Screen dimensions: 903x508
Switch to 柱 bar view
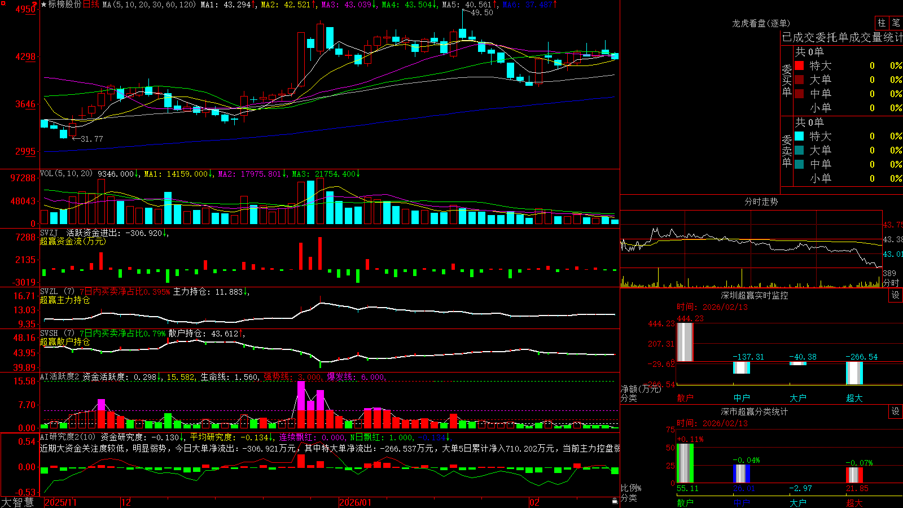coord(882,23)
